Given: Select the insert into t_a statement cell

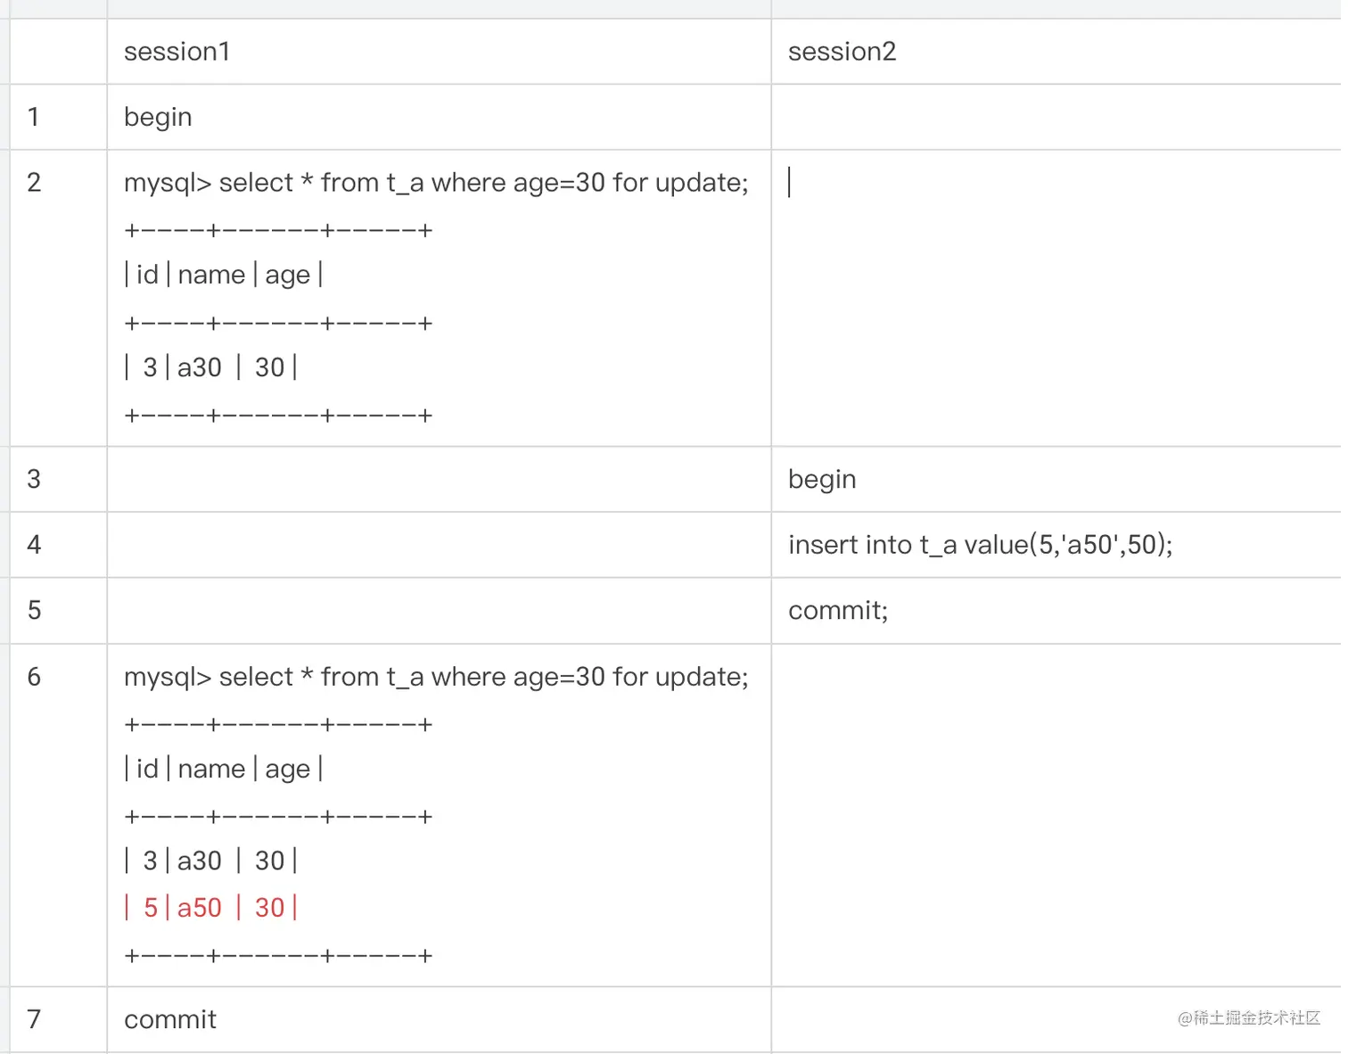Looking at the screenshot, I should click(1056, 545).
